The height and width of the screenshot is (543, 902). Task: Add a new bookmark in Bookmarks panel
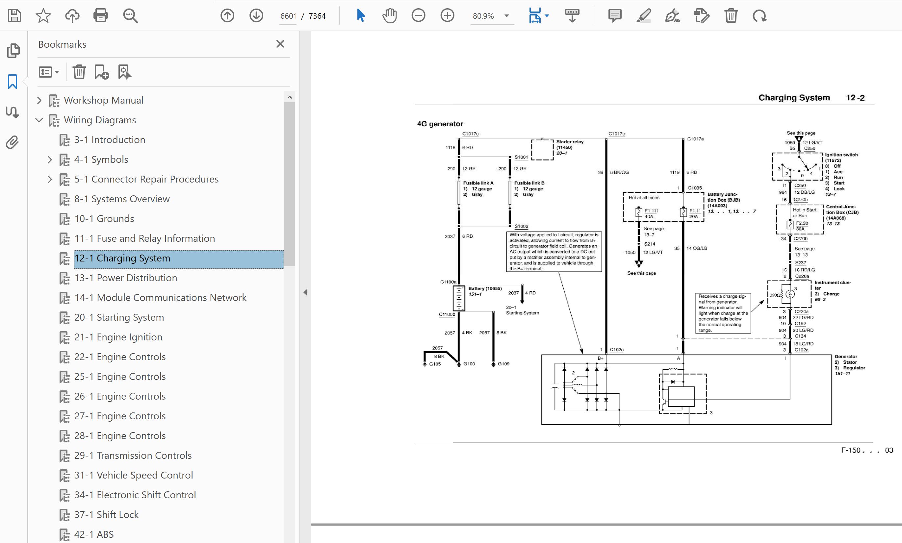click(101, 72)
